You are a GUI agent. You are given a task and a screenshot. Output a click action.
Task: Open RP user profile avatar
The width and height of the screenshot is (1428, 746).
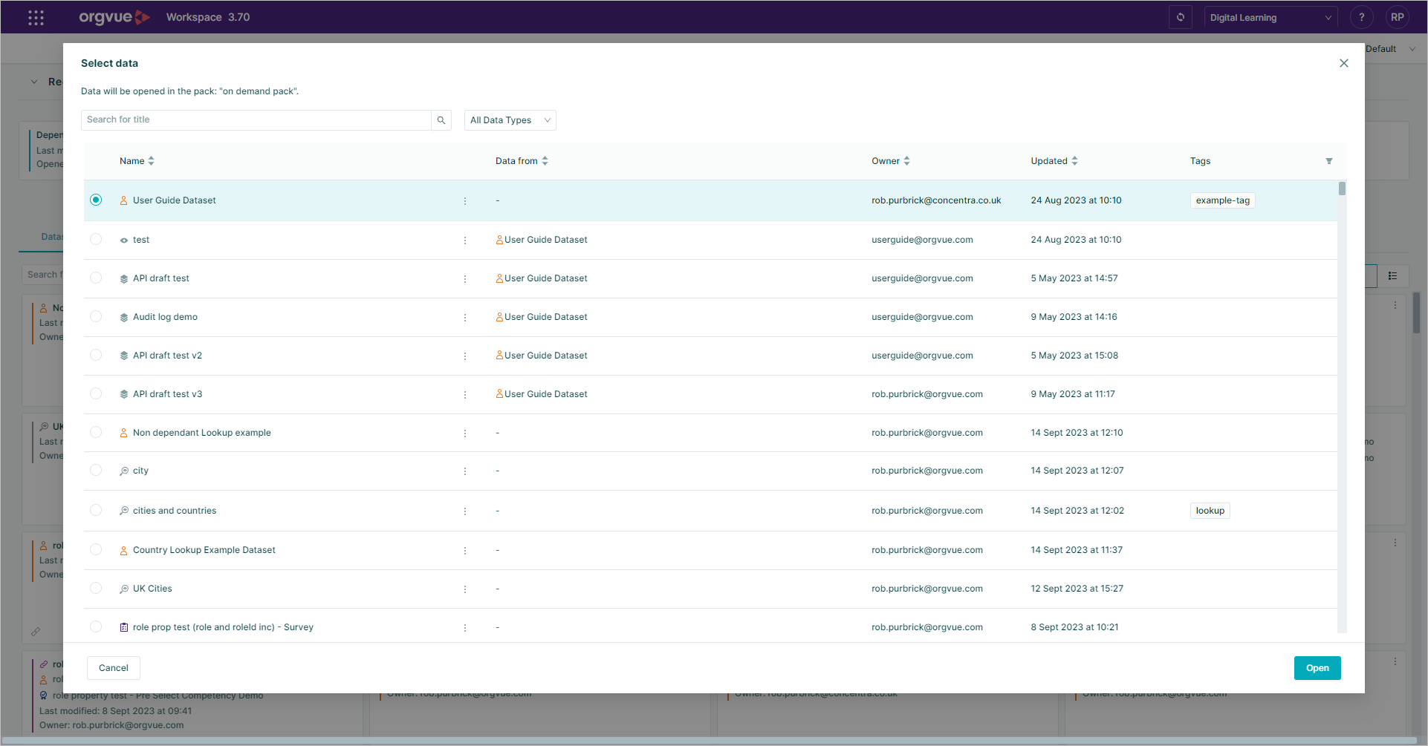point(1397,17)
